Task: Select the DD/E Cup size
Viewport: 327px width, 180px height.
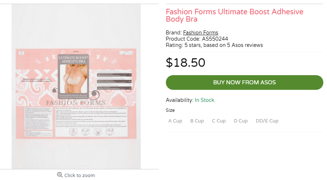Action: (x=267, y=121)
